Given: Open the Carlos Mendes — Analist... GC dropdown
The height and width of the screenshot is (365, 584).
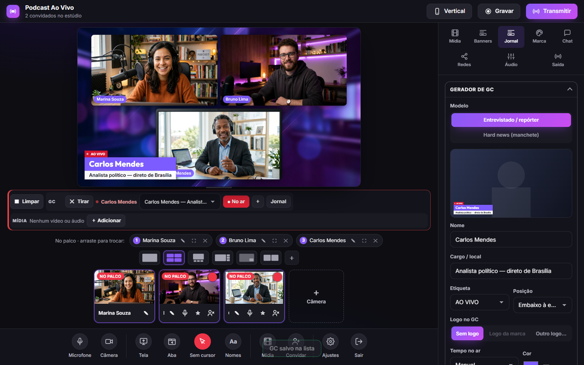Looking at the screenshot, I should pos(180,202).
